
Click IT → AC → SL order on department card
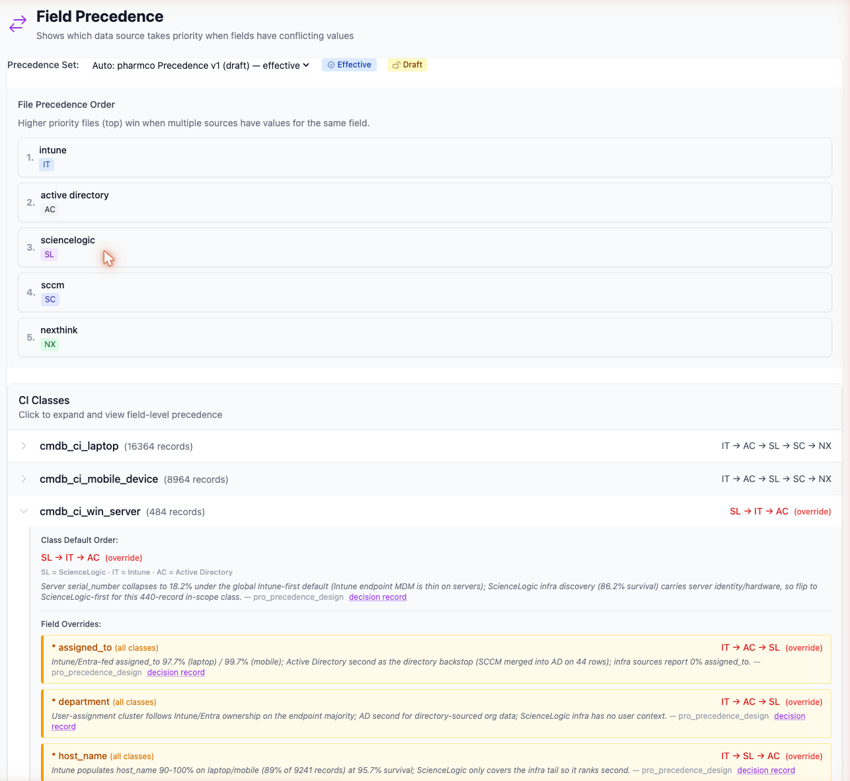coord(750,702)
